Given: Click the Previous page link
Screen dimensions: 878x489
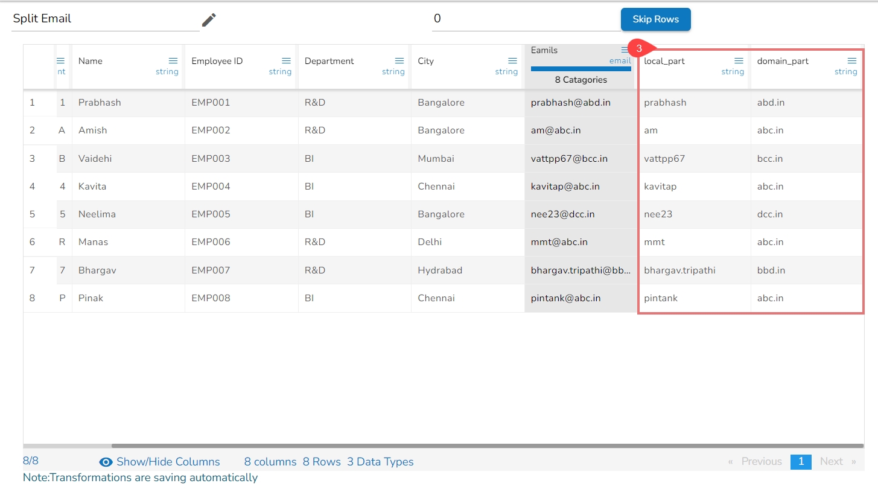Looking at the screenshot, I should click(761, 461).
